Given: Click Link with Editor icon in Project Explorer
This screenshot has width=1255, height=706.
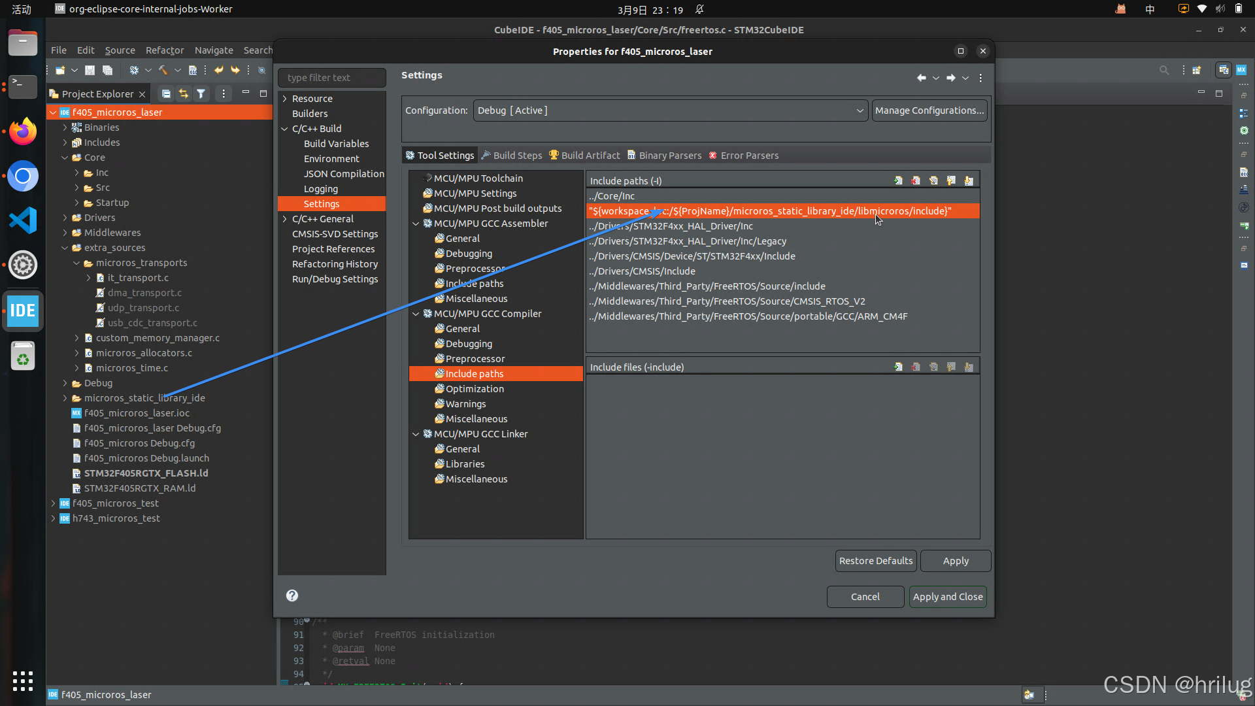Looking at the screenshot, I should pos(184,94).
